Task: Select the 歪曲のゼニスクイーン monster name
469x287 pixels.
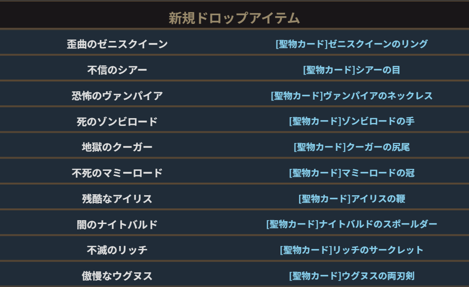Action: pyautogui.click(x=117, y=44)
